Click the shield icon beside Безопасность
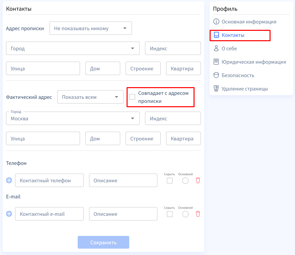295x255 pixels. pyautogui.click(x=216, y=75)
